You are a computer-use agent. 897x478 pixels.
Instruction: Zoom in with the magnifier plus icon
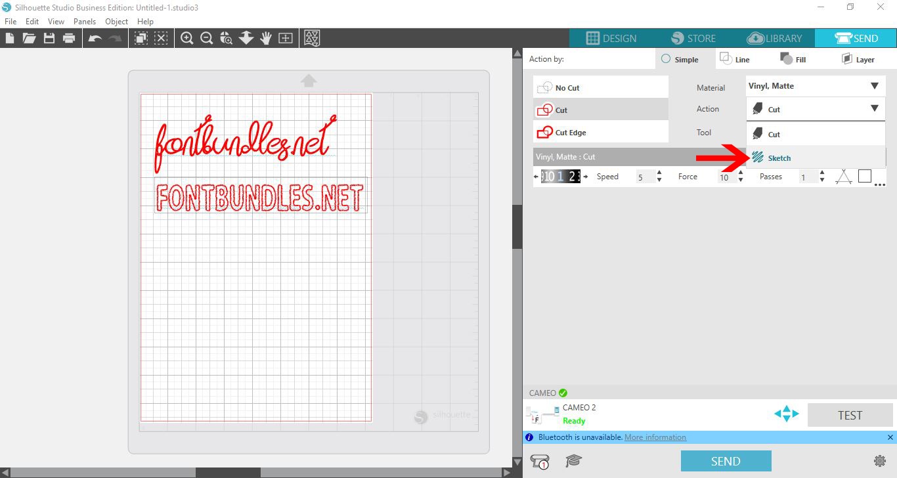coord(187,38)
